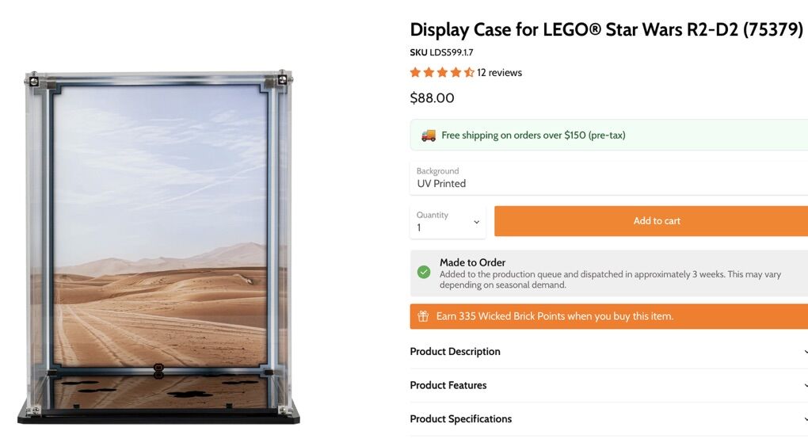Click the display case product image

158,246
